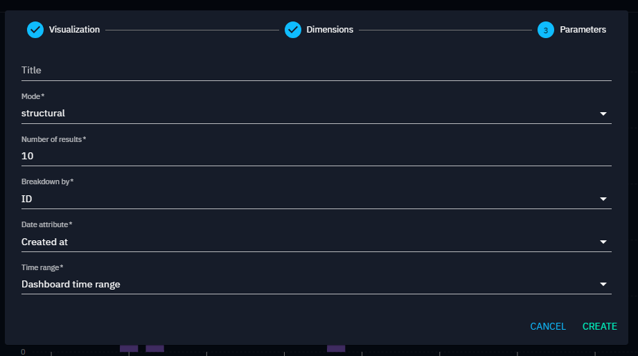Click the leftmost purple chart bar behind dialog
This screenshot has height=356, width=638.
tap(129, 348)
